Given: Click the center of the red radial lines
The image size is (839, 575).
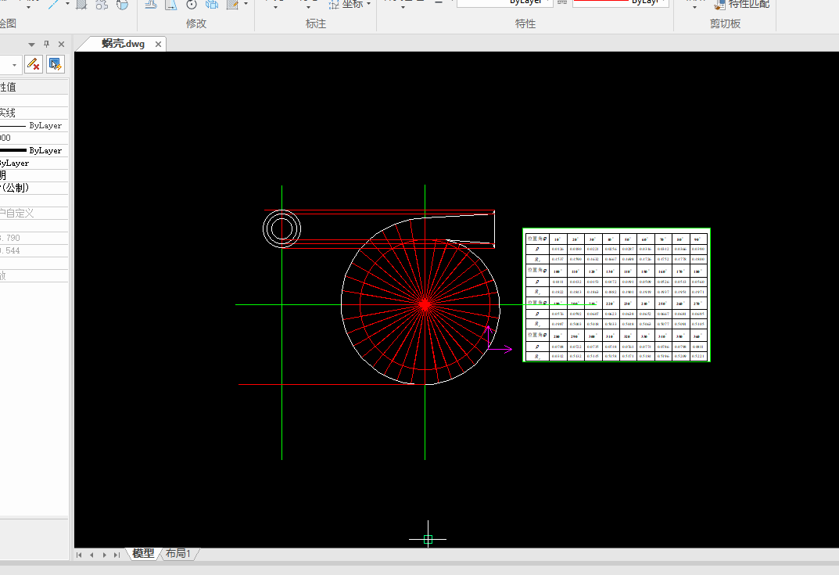Looking at the screenshot, I should tap(425, 304).
